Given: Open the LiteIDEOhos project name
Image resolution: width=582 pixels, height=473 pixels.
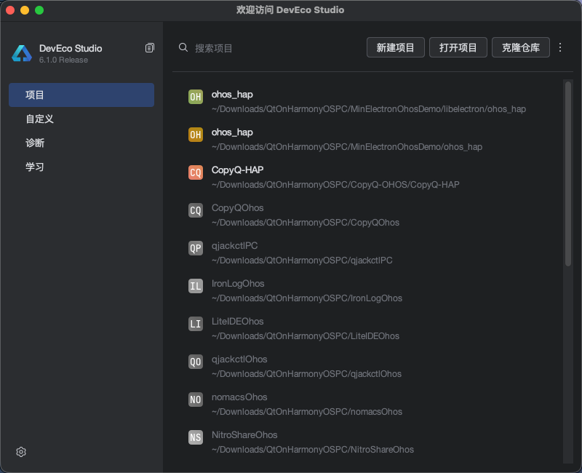Looking at the screenshot, I should tap(238, 322).
